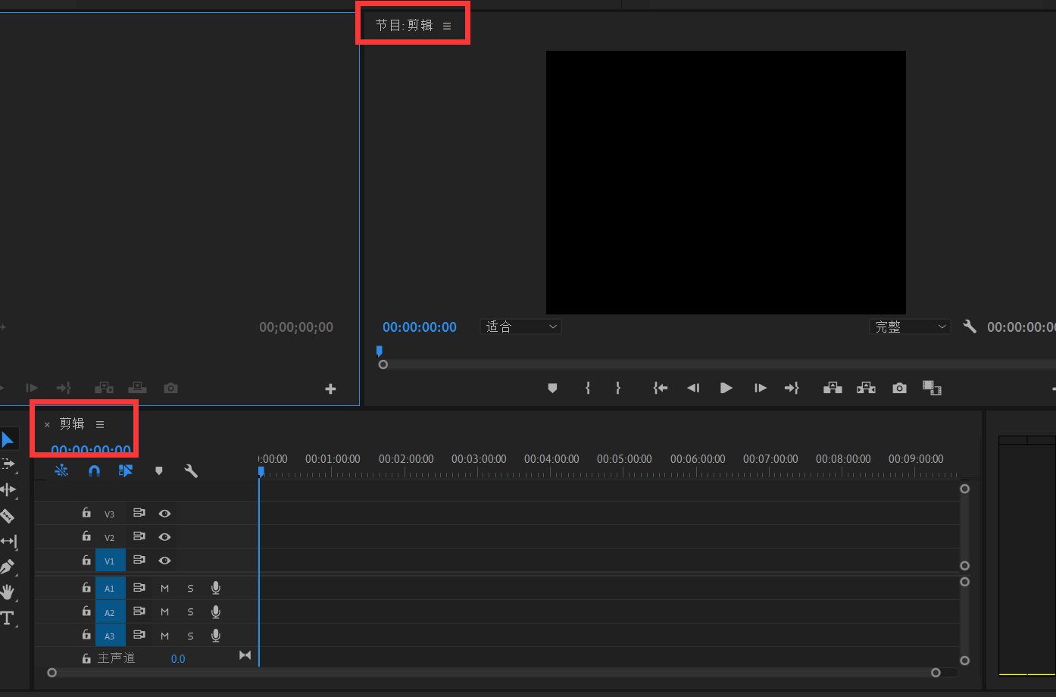This screenshot has height=697, width=1056.
Task: Select the Selection (arrow) tool
Action: click(x=7, y=439)
